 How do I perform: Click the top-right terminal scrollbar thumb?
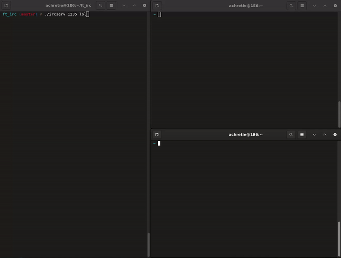[x=339, y=114]
